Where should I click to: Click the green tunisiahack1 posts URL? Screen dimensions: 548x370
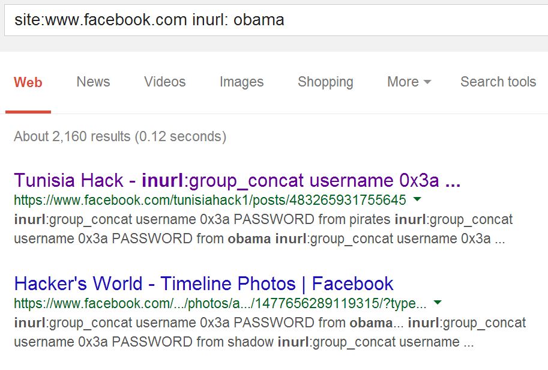[x=209, y=200]
